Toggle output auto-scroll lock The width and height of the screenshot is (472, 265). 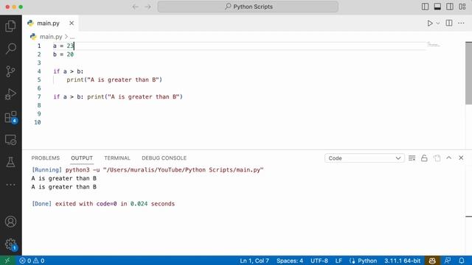click(424, 158)
